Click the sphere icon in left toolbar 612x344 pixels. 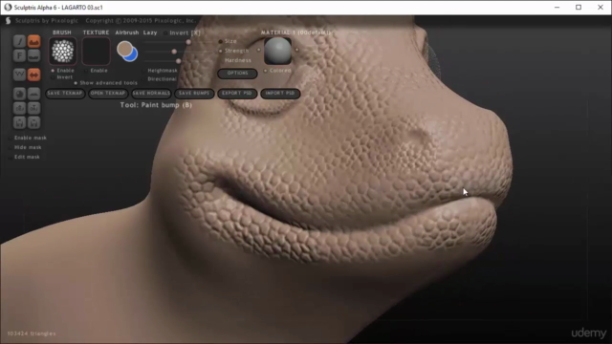point(19,94)
